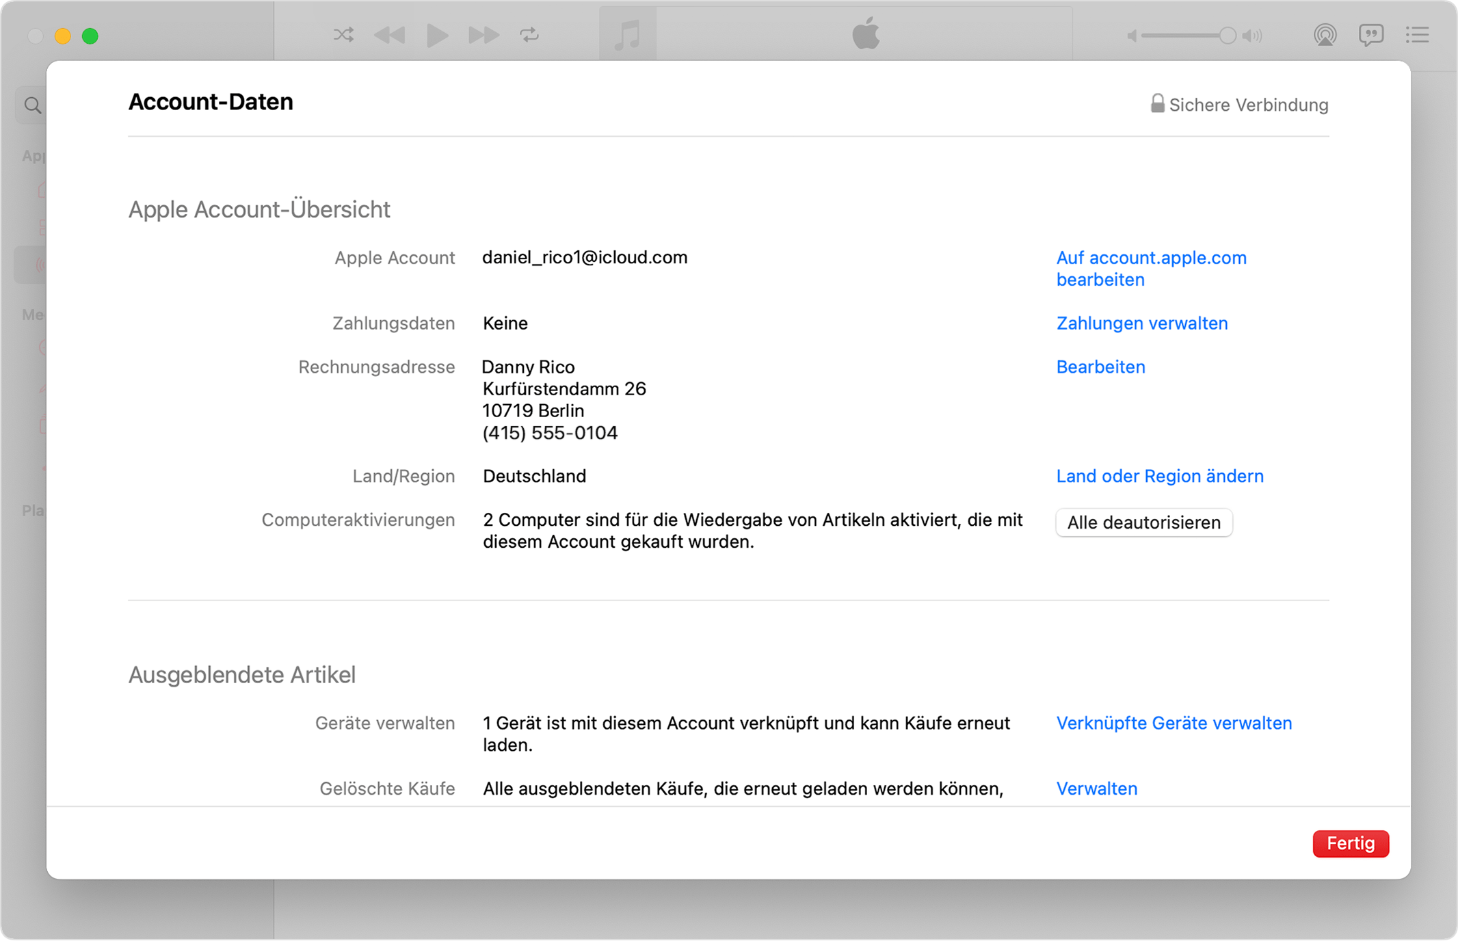
Task: Skip to the next track
Action: (x=483, y=35)
